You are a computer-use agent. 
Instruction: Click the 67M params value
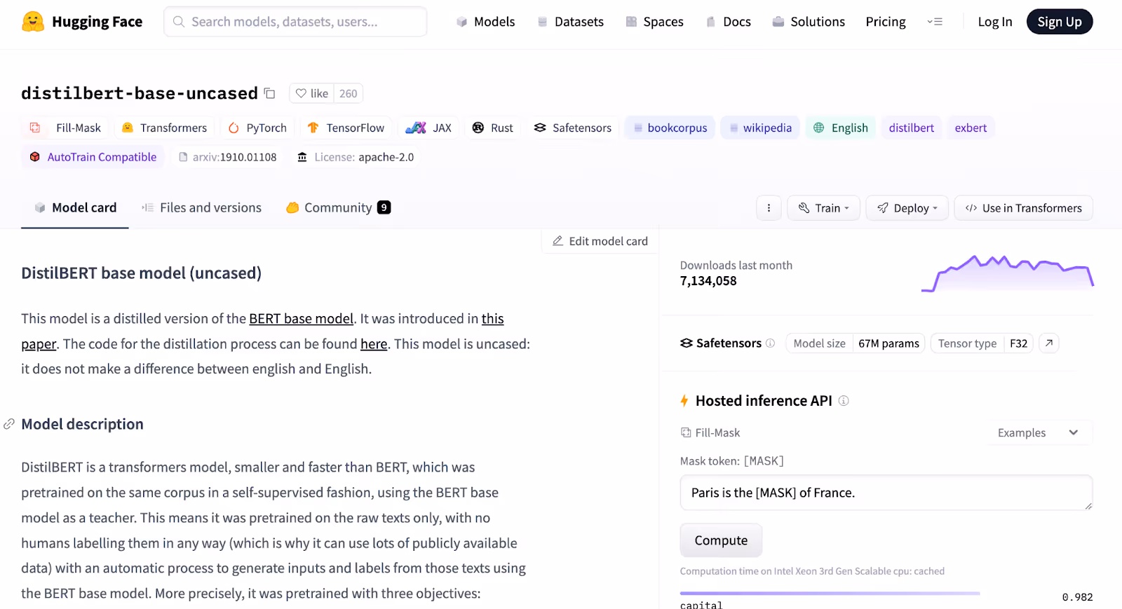pos(888,343)
